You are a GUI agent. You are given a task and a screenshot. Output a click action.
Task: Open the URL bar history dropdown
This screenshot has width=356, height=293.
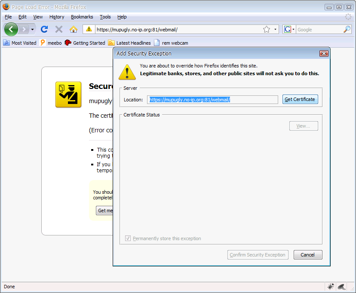point(276,29)
